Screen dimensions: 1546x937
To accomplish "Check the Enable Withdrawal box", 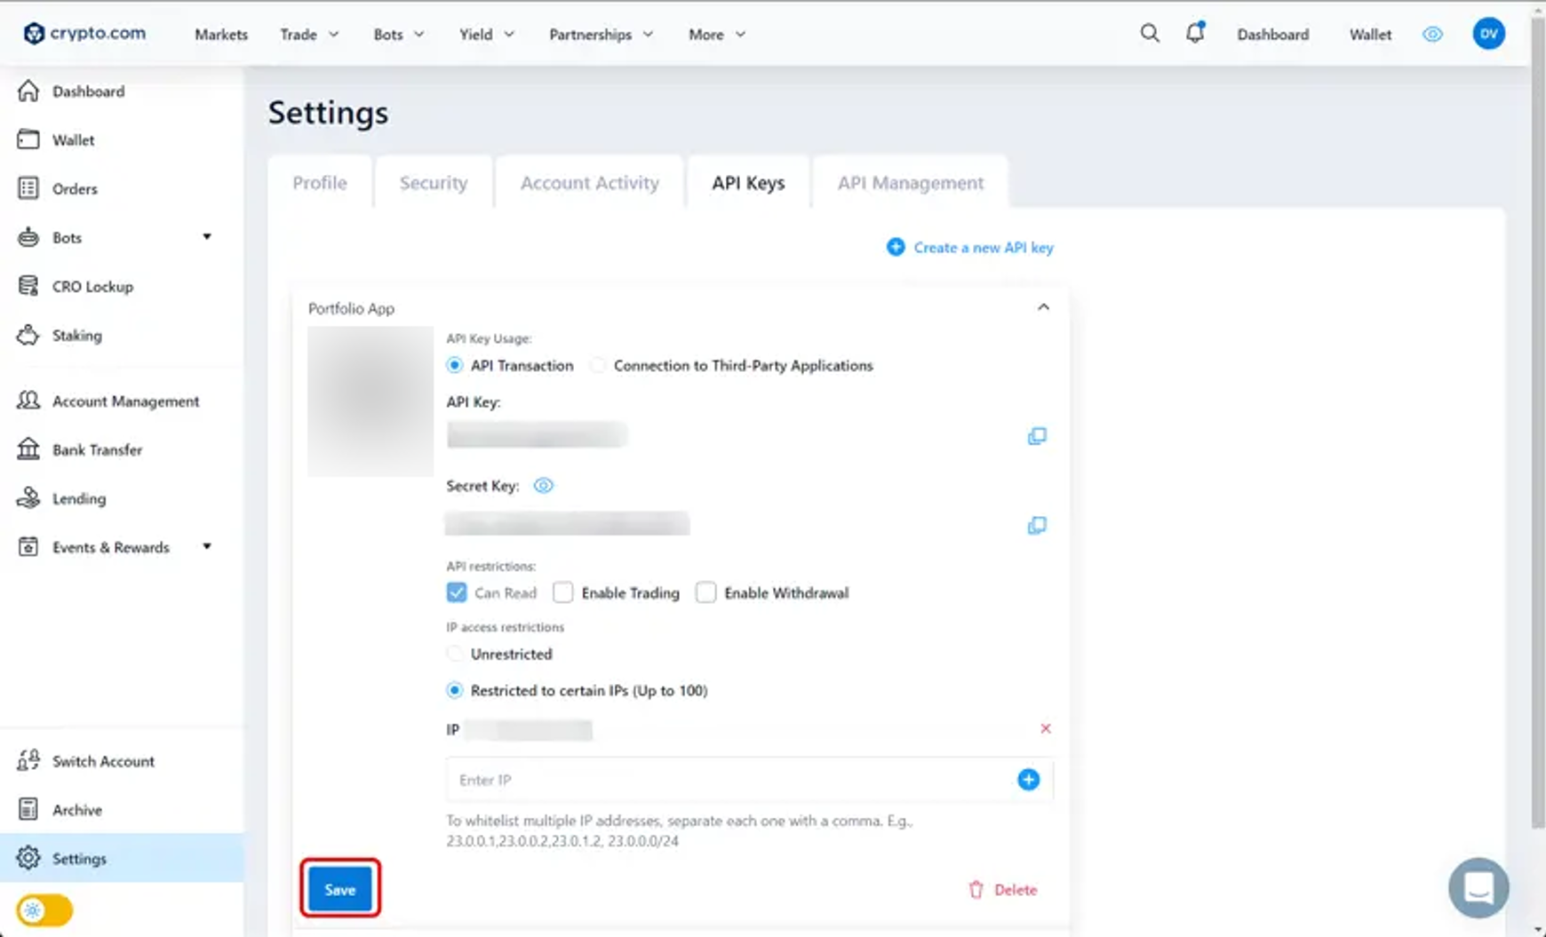I will tap(705, 592).
